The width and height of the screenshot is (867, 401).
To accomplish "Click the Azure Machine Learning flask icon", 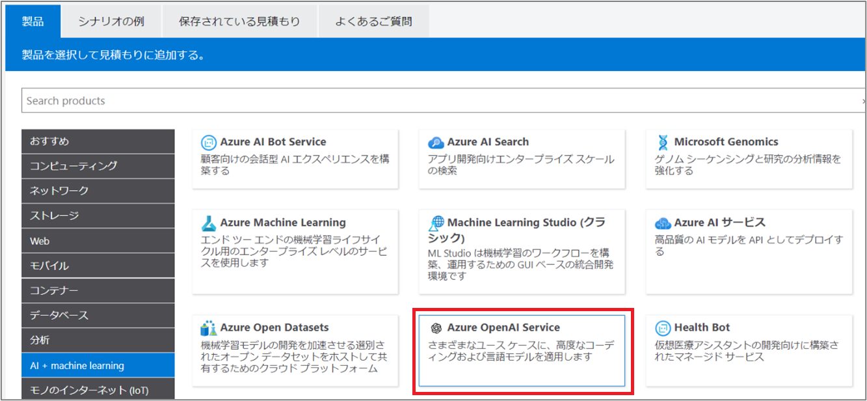I will click(x=209, y=223).
